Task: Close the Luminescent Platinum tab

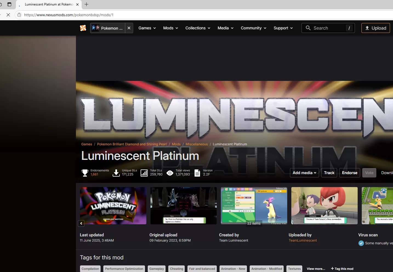Action: pos(77,4)
